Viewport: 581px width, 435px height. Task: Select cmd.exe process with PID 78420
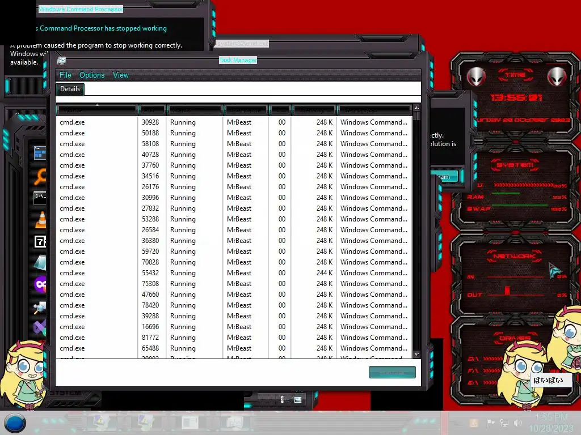(x=234, y=305)
